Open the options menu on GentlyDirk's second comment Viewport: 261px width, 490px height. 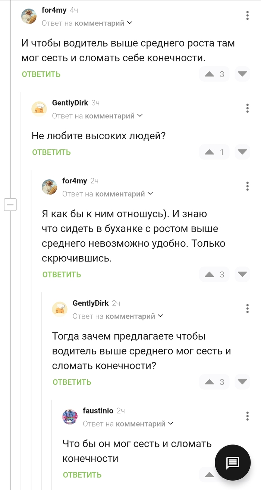point(247,308)
